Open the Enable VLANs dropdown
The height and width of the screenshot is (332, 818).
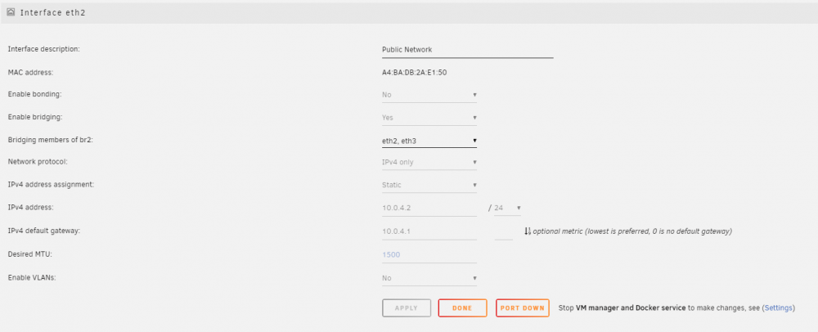[x=429, y=278]
